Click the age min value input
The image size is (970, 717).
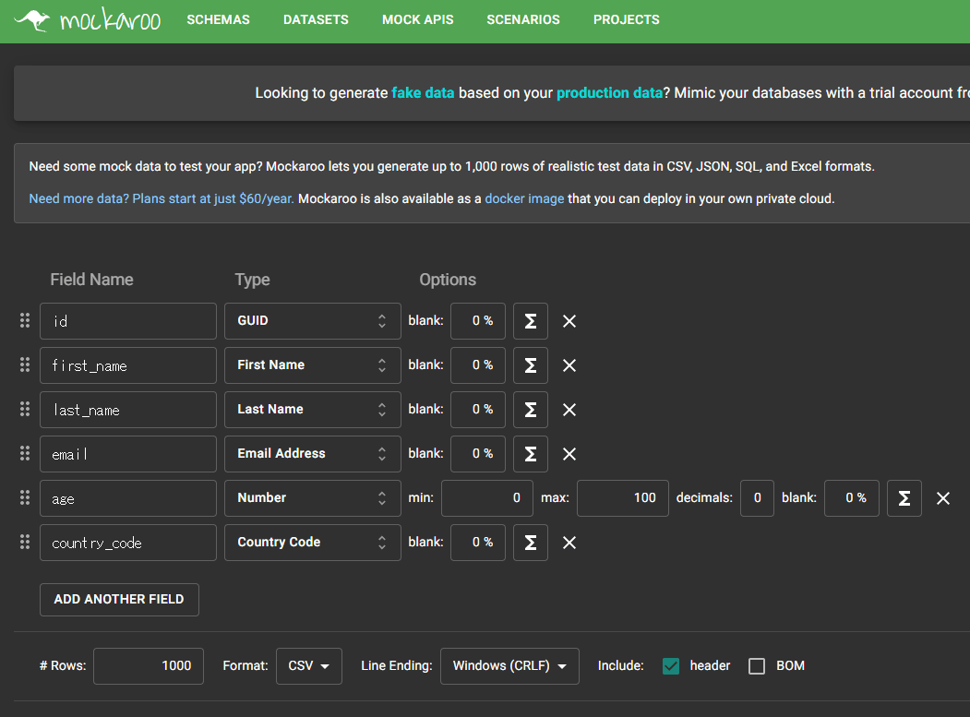[487, 498]
